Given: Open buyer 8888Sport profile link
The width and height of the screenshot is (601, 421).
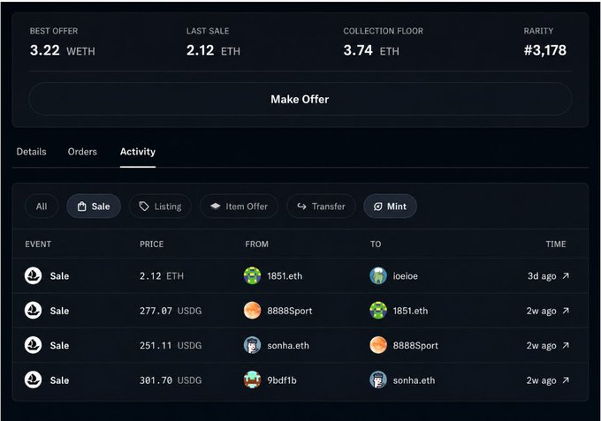Looking at the screenshot, I should [415, 346].
